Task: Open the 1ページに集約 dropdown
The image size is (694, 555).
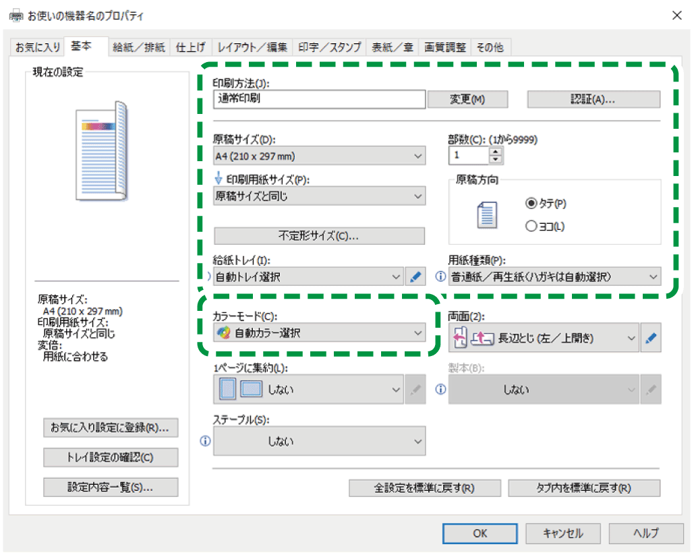Action: 309,390
